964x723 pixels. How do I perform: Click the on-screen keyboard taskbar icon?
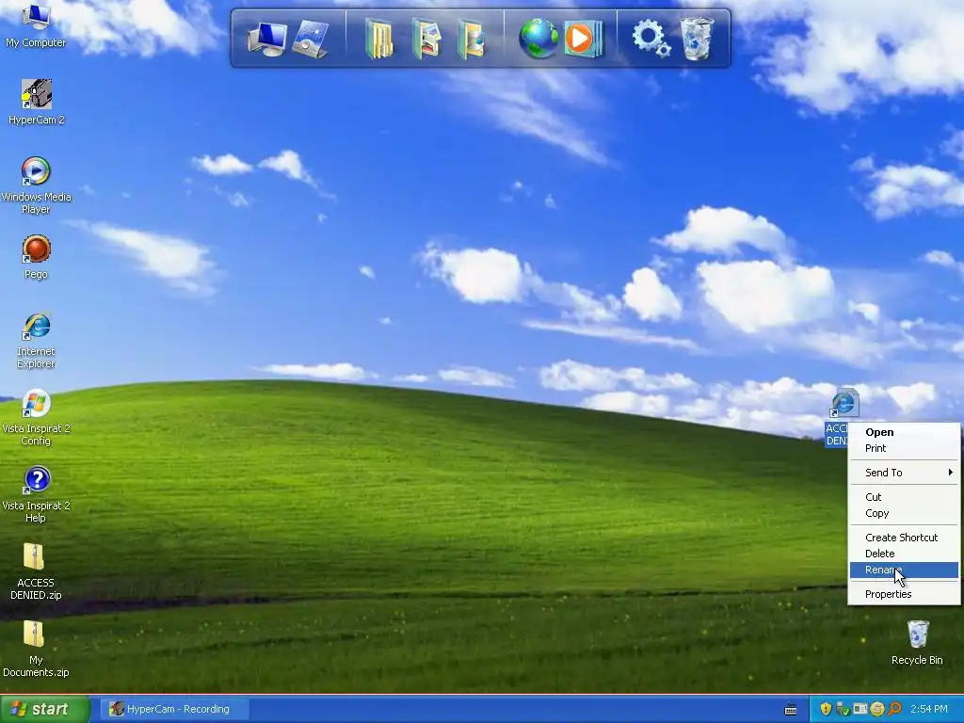point(791,710)
